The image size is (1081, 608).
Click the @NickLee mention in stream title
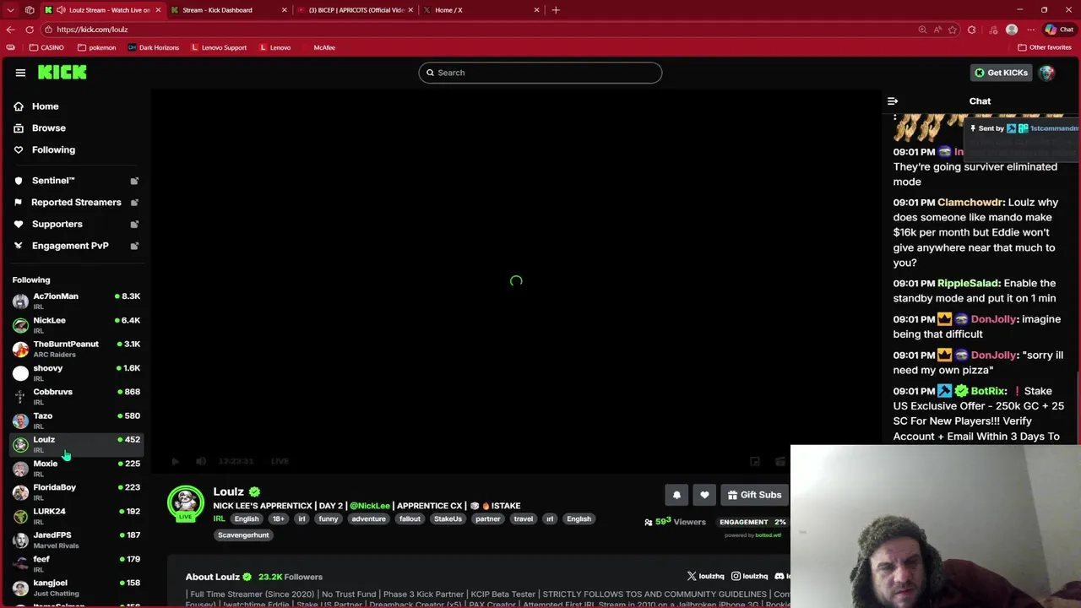click(x=370, y=506)
